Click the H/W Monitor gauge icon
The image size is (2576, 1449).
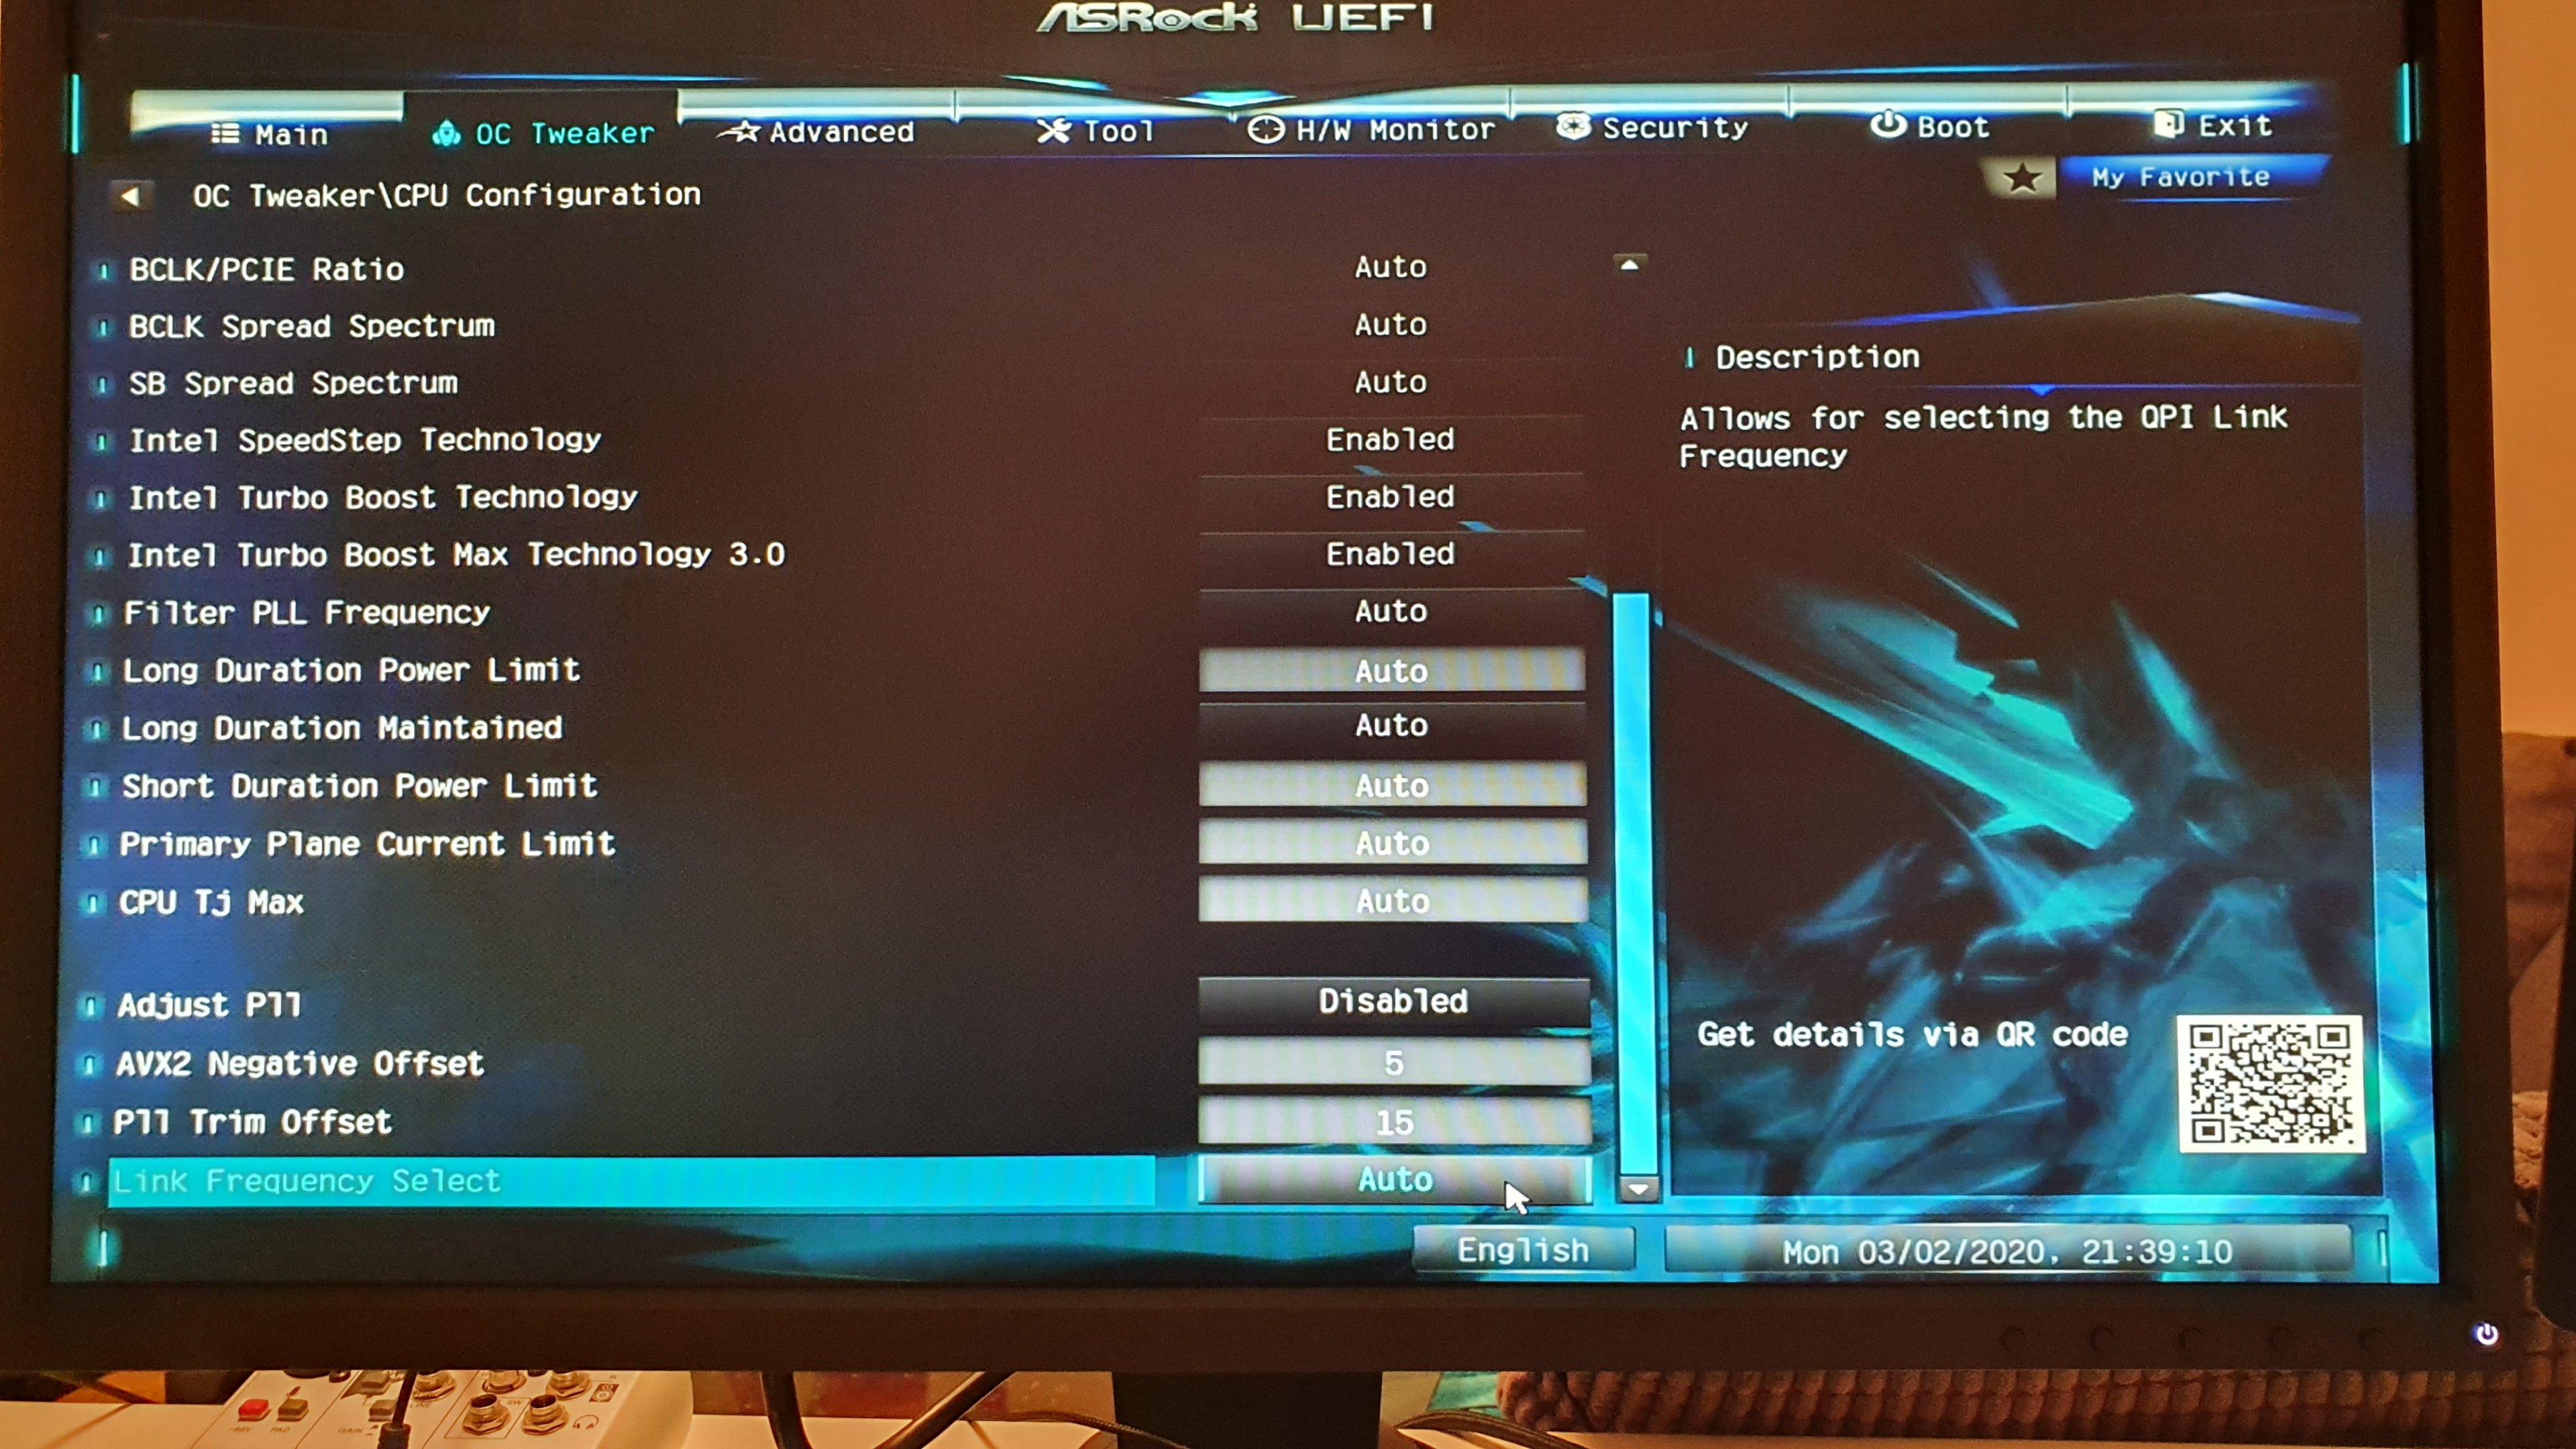[x=1265, y=130]
